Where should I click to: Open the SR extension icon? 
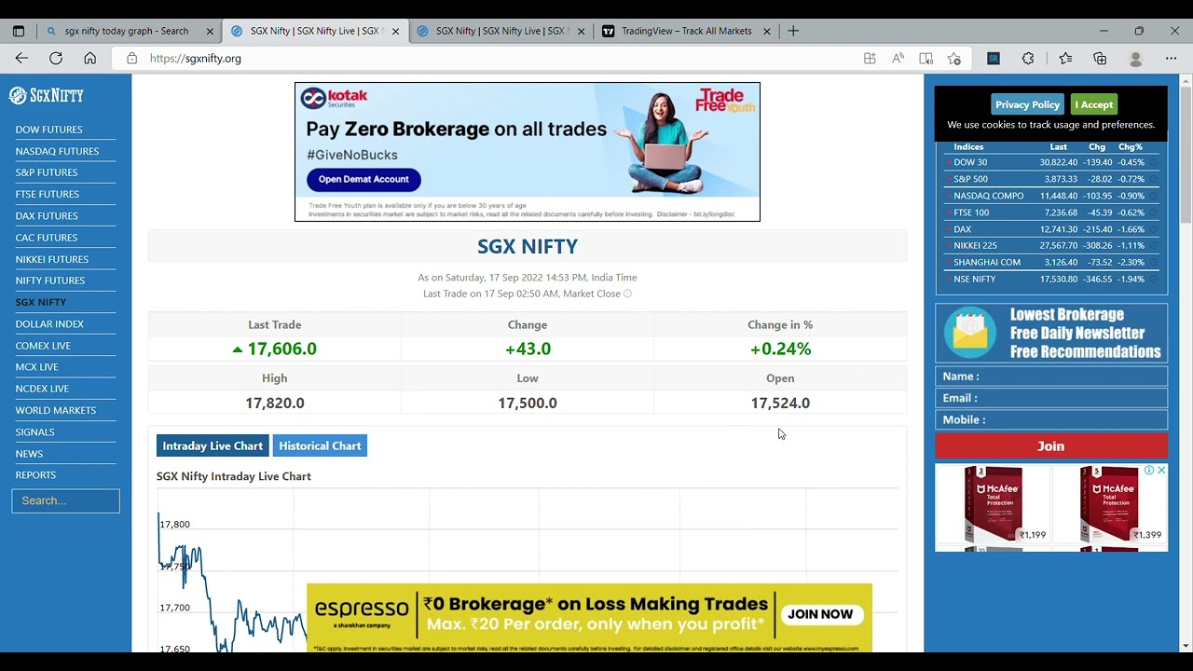coord(993,58)
